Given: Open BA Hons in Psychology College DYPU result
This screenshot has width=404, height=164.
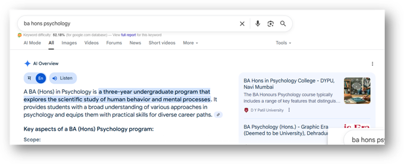Looking at the screenshot, I should tap(289, 84).
